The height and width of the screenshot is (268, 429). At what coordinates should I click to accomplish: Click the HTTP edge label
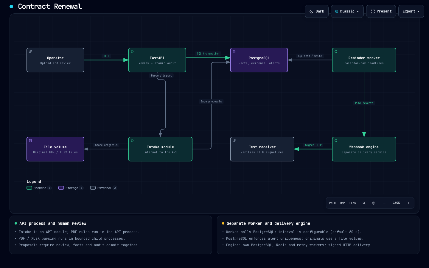(x=106, y=56)
